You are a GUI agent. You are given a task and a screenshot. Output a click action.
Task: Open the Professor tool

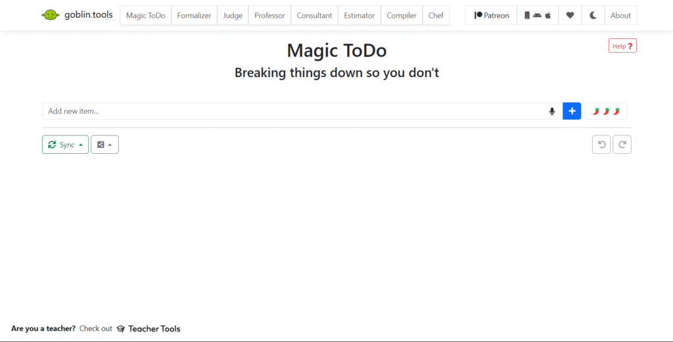click(269, 16)
